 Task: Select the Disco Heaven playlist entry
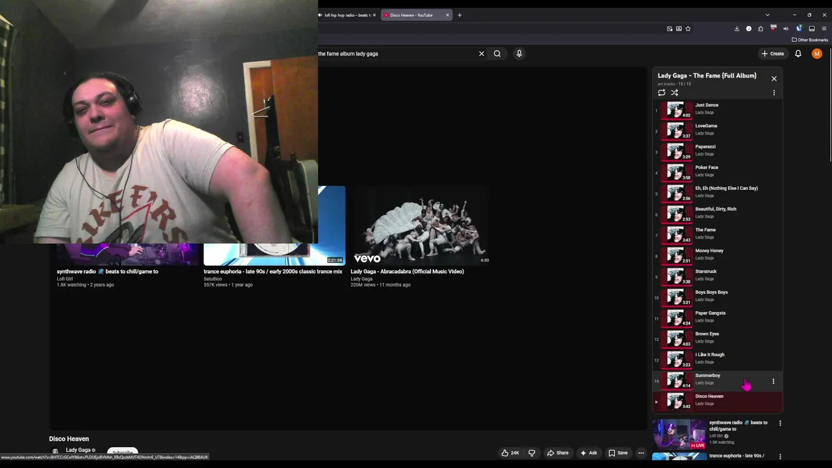[x=718, y=400]
